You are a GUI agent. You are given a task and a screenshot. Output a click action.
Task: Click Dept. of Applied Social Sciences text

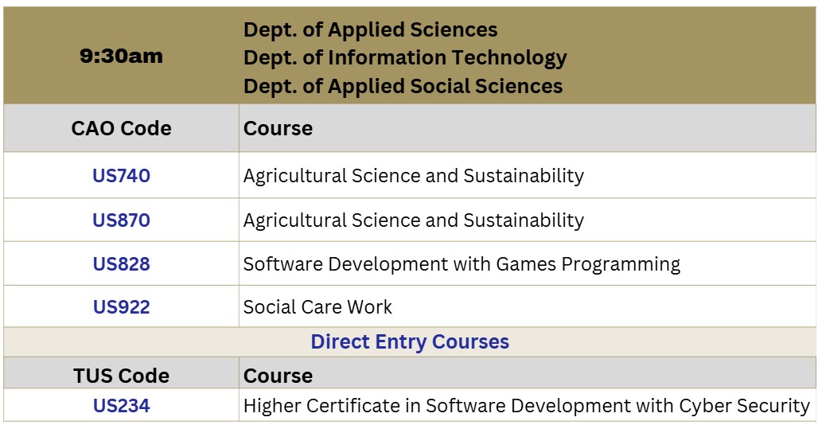(403, 85)
